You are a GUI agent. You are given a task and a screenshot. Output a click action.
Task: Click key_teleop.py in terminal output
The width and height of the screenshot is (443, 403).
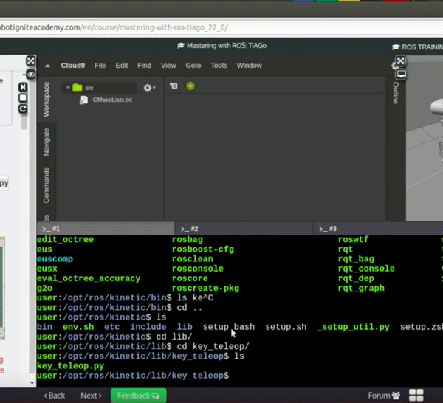pyautogui.click(x=70, y=365)
